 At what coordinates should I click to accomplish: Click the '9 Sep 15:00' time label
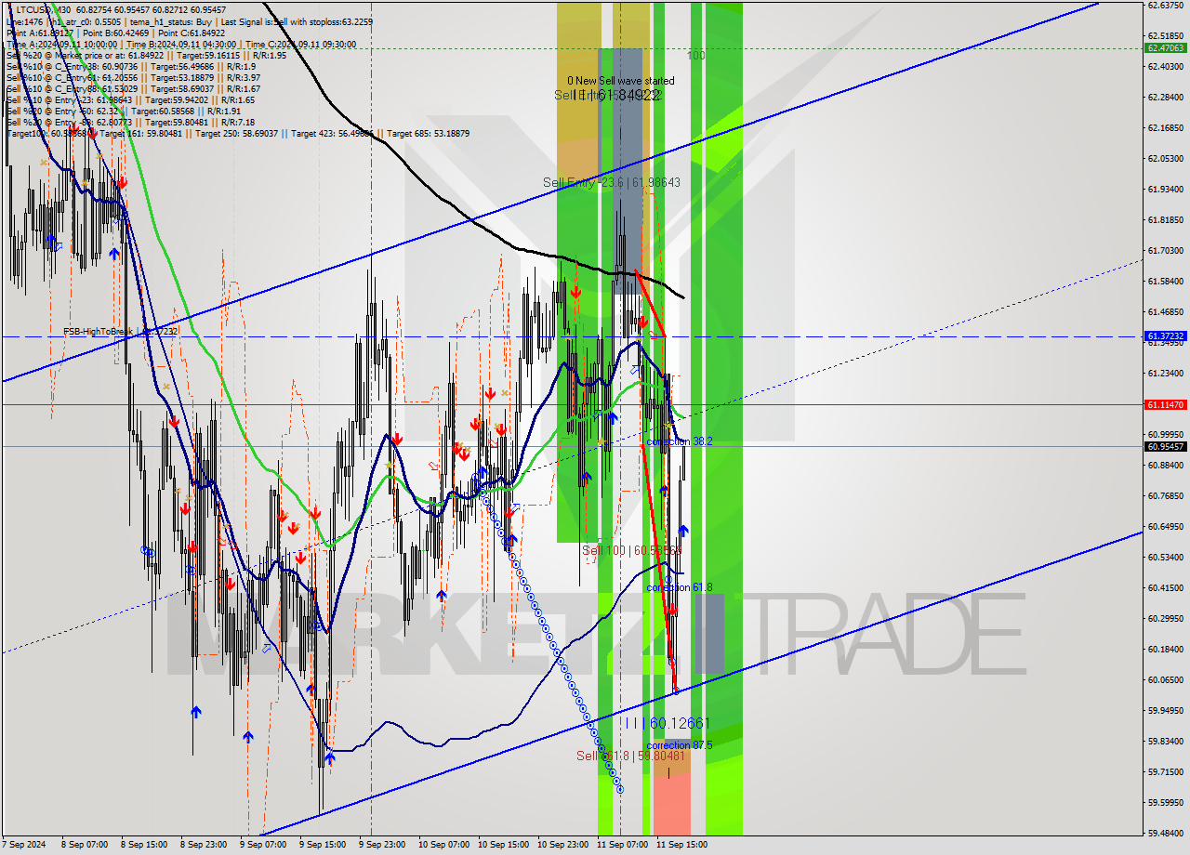coord(323,845)
